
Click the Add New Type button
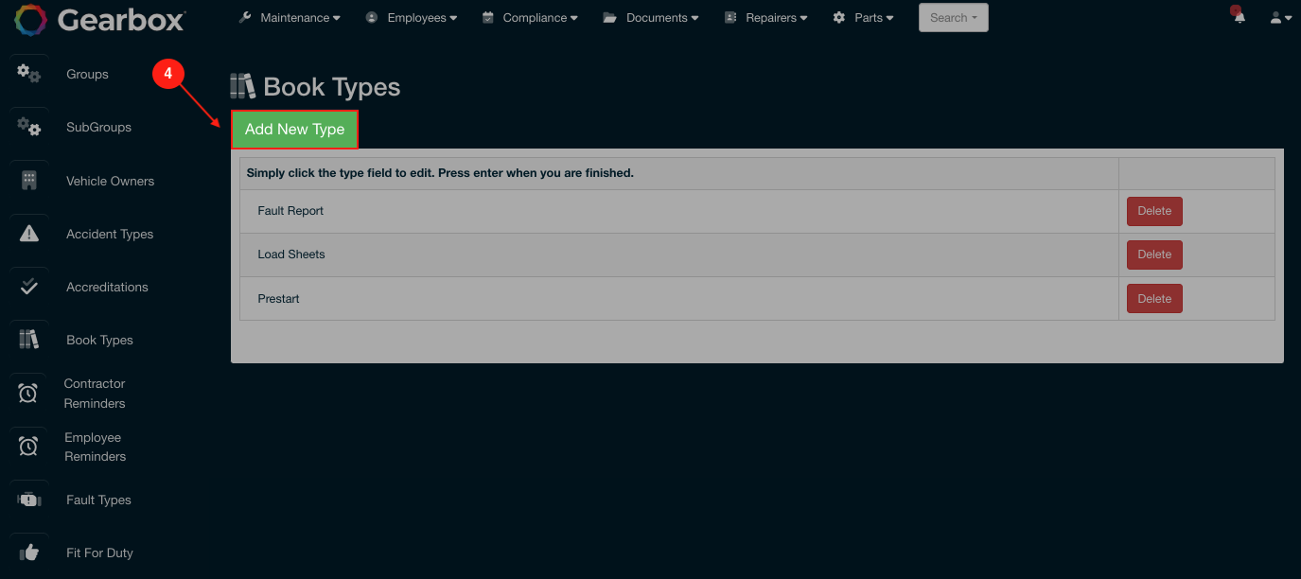294,130
